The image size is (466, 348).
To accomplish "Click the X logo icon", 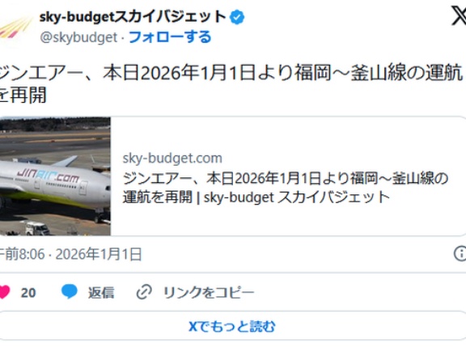I will click(x=459, y=15).
